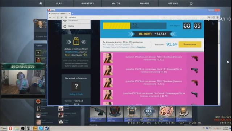Open the OPTIONS menu

pos(173,3)
